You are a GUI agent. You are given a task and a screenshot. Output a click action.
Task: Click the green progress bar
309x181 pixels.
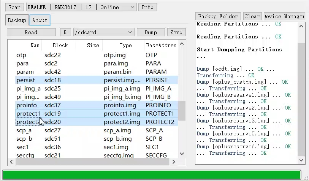point(152,175)
